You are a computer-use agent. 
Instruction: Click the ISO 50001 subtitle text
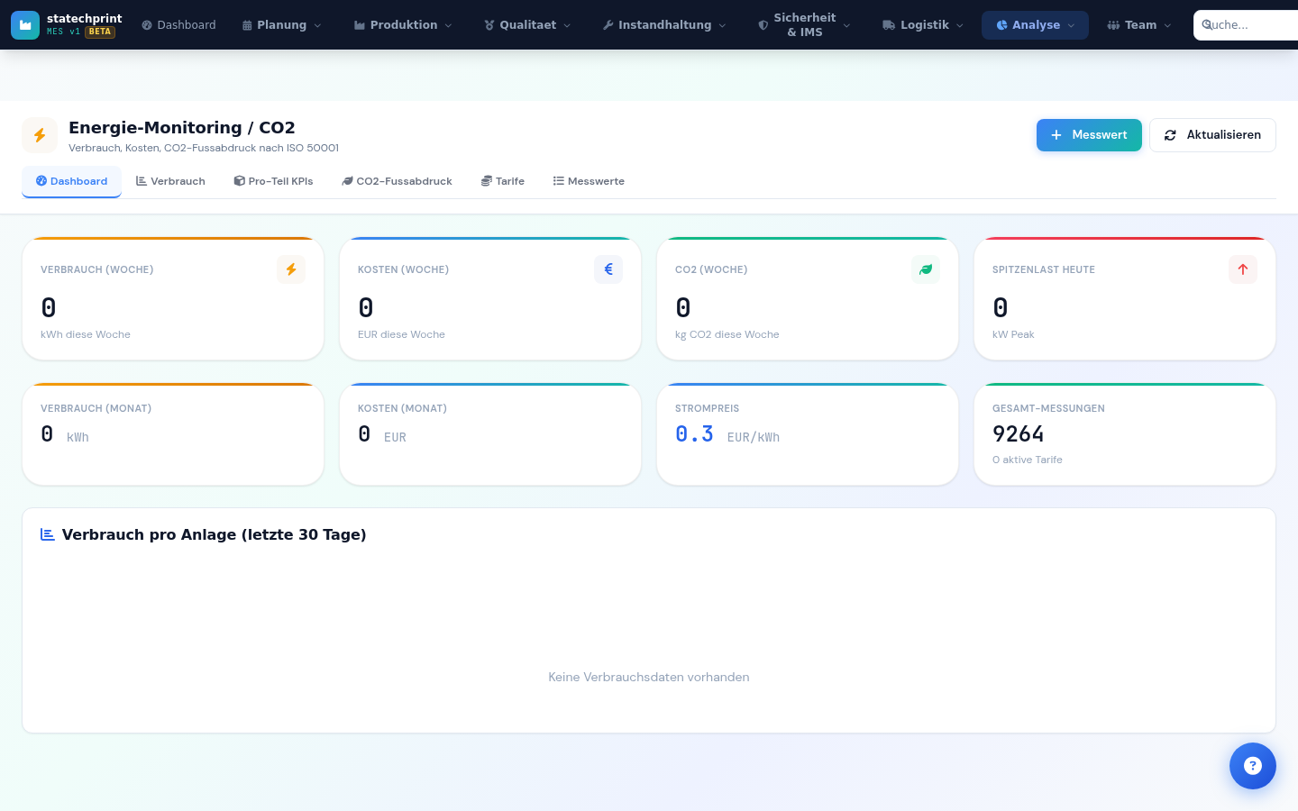[204, 148]
